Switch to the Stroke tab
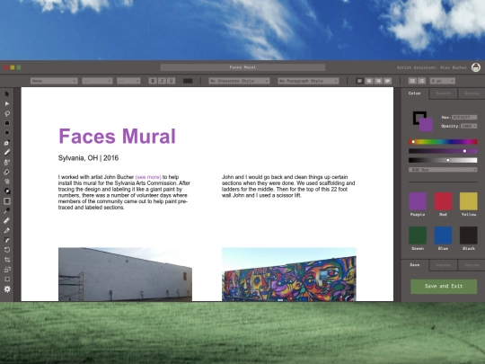The image size is (485, 364). (x=472, y=93)
